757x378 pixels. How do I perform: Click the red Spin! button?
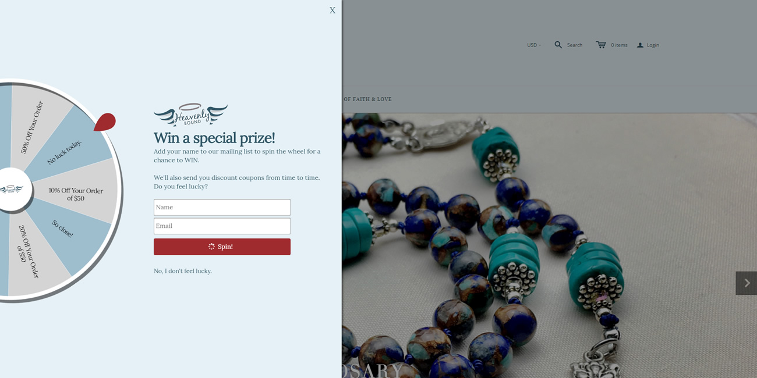click(222, 247)
